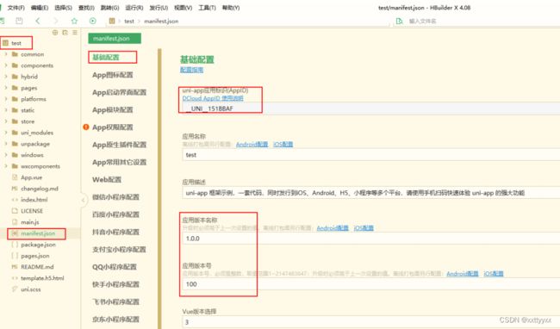The width and height of the screenshot is (560, 329).
Task: Expand the store folder
Action: [6, 121]
